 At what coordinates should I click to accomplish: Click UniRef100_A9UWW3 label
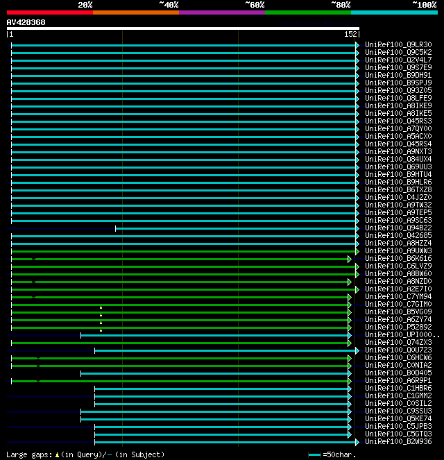[398, 251]
